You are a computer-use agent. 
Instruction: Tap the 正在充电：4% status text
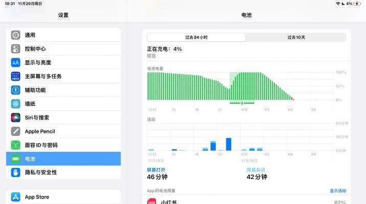point(164,49)
